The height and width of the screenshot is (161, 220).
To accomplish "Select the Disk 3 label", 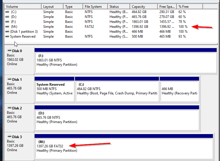I will pos(17,137).
